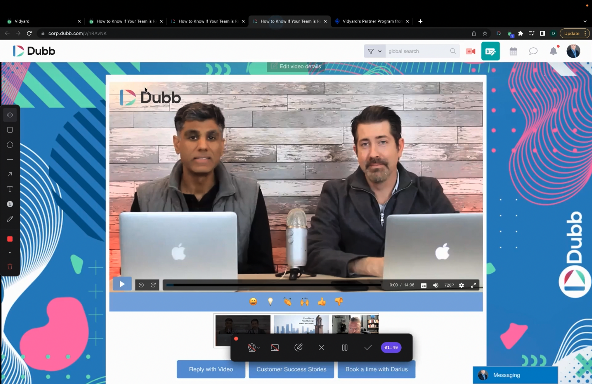Select the ellipse annotation tool
Screen dimensions: 592x384
click(x=10, y=145)
